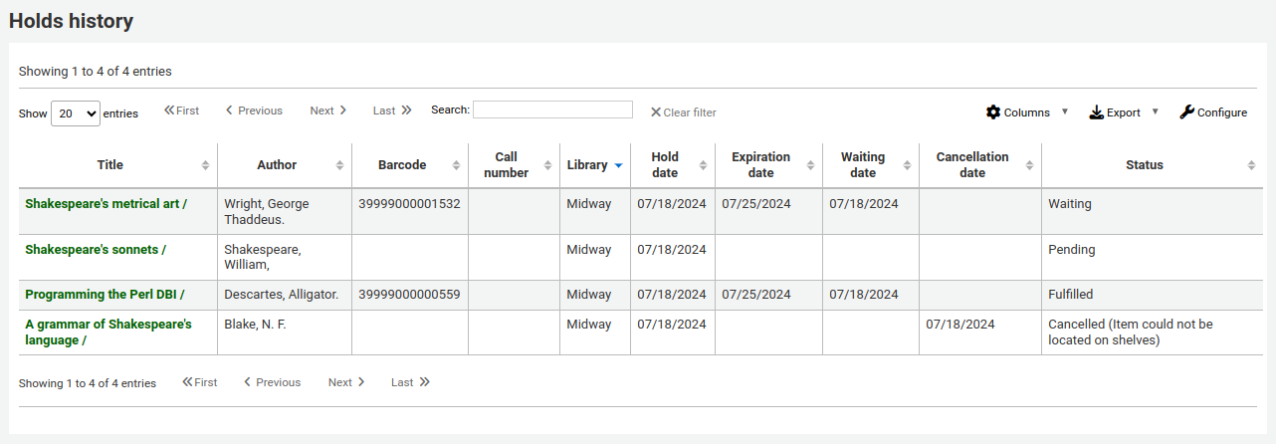Click the Clear filter X icon

click(656, 112)
